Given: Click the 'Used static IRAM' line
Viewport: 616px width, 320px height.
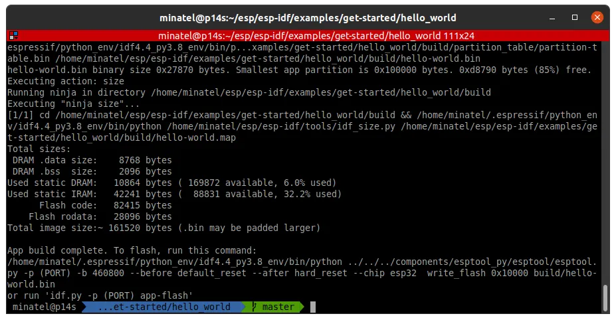Looking at the screenshot, I should click(174, 194).
